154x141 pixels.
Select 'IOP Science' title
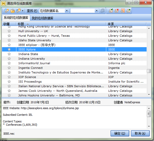coord(27,77)
